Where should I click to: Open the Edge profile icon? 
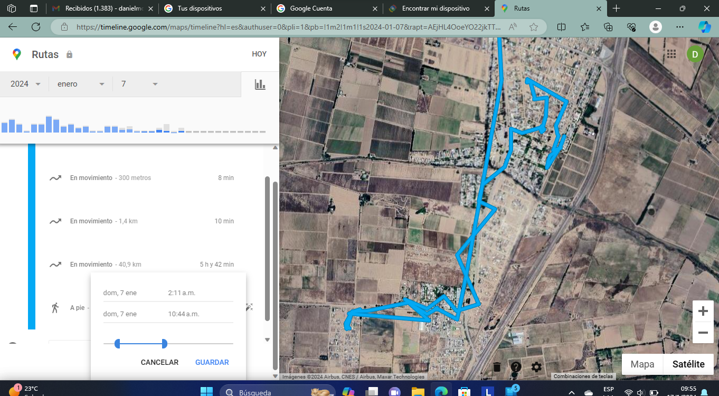pyautogui.click(x=655, y=27)
